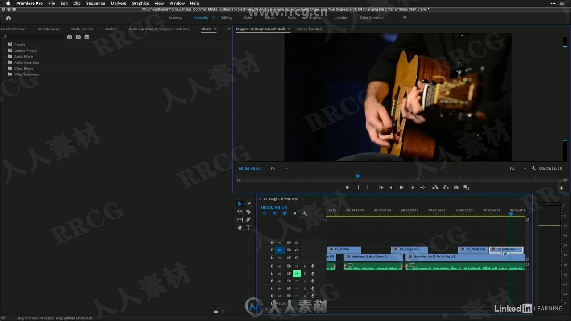571x321 pixels.
Task: Select the Slip tool
Action: [x=240, y=219]
